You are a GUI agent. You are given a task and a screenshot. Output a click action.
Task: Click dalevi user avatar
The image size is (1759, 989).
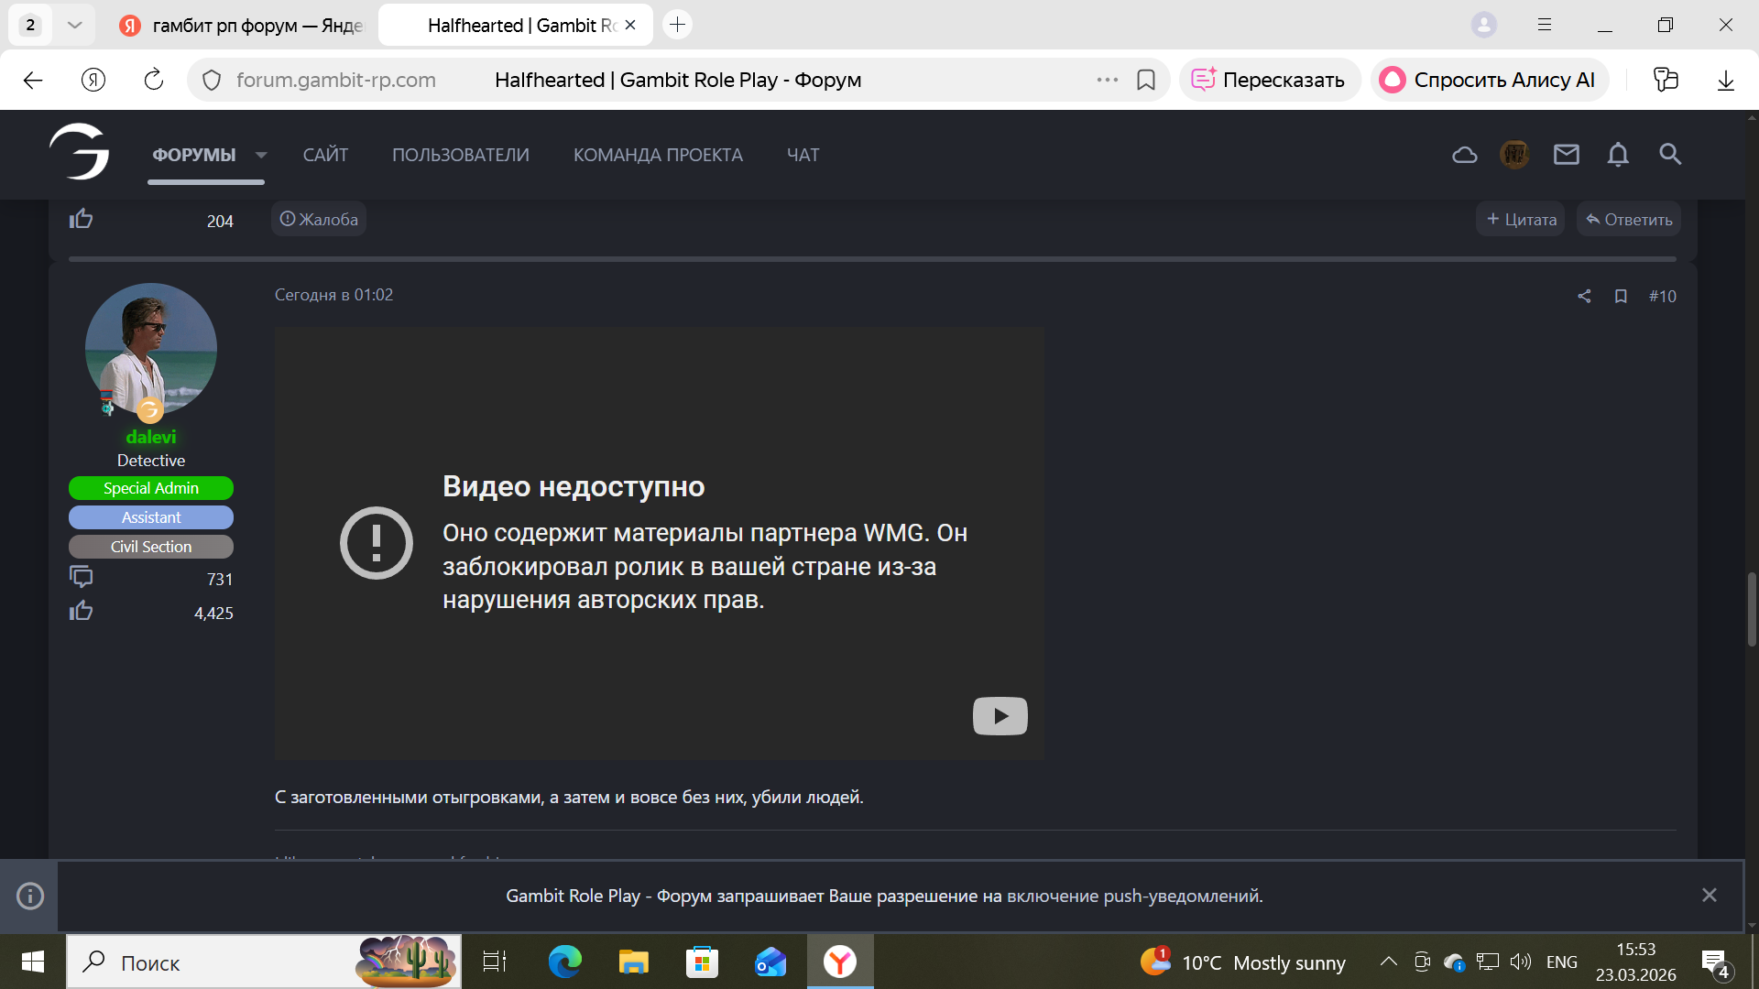[x=151, y=349]
